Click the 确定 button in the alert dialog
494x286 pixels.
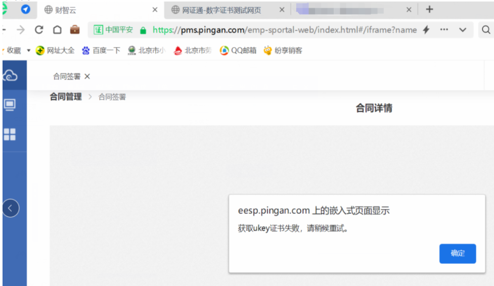point(457,254)
